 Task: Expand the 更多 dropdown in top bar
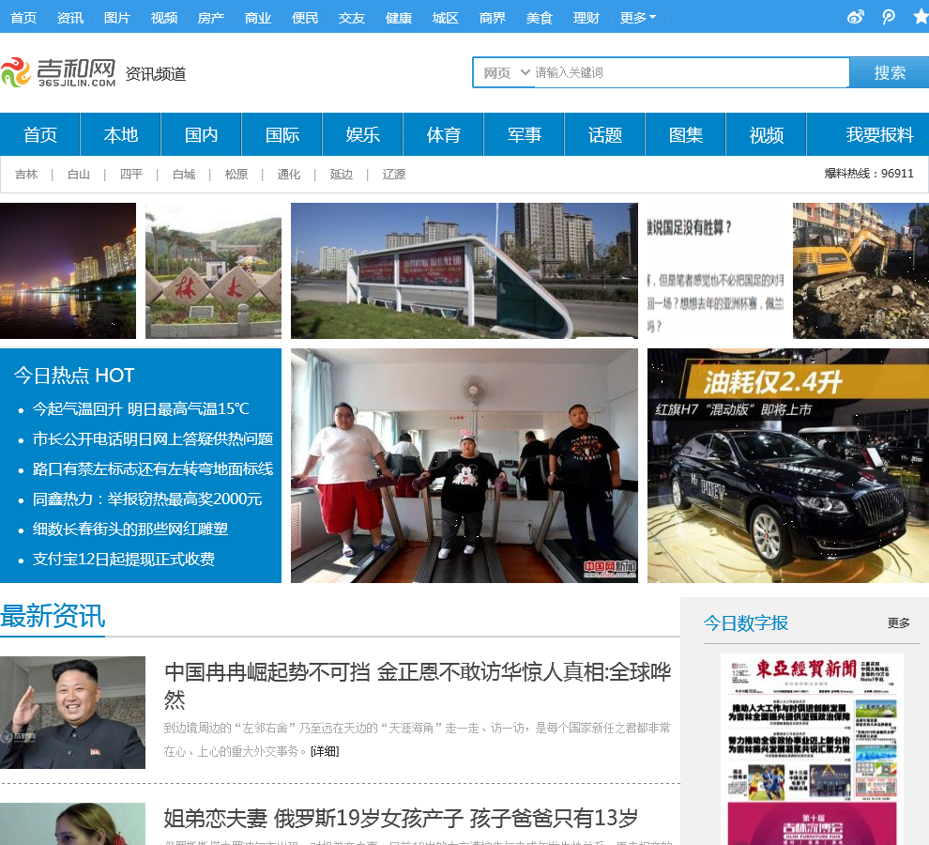coord(637,18)
